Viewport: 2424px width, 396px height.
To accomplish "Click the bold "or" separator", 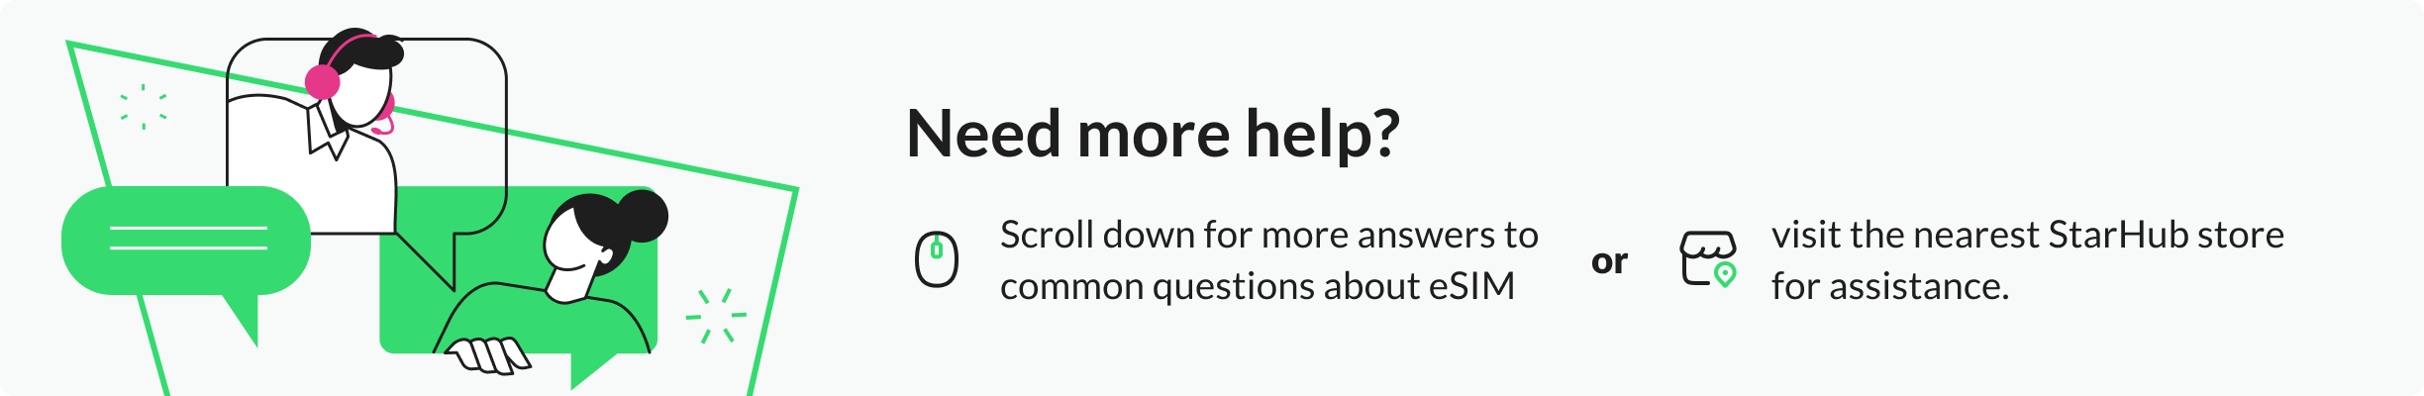I will coord(1609,261).
